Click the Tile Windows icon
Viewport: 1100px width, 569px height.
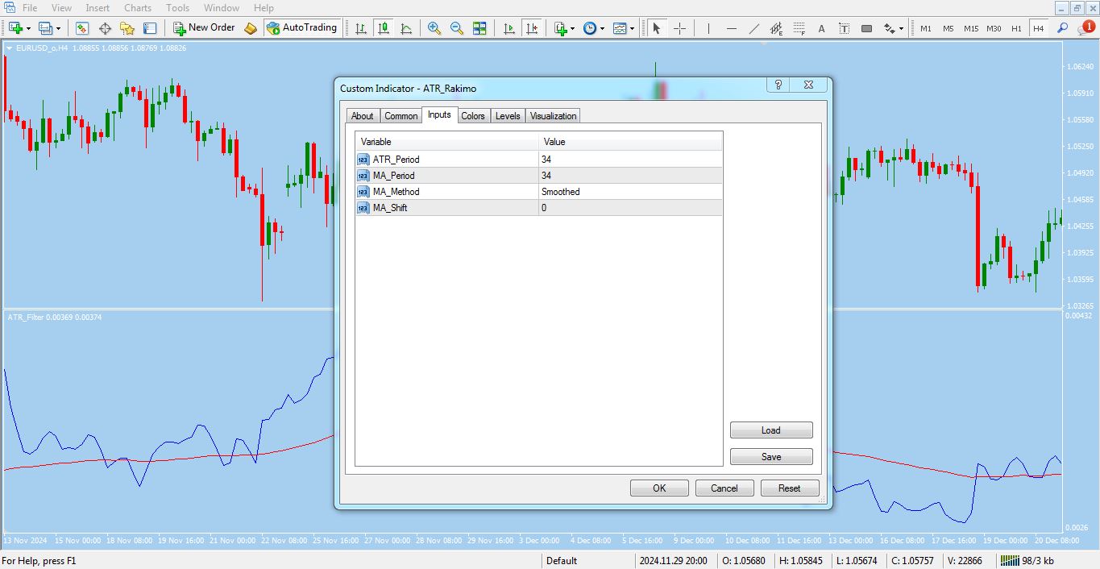pyautogui.click(x=479, y=28)
